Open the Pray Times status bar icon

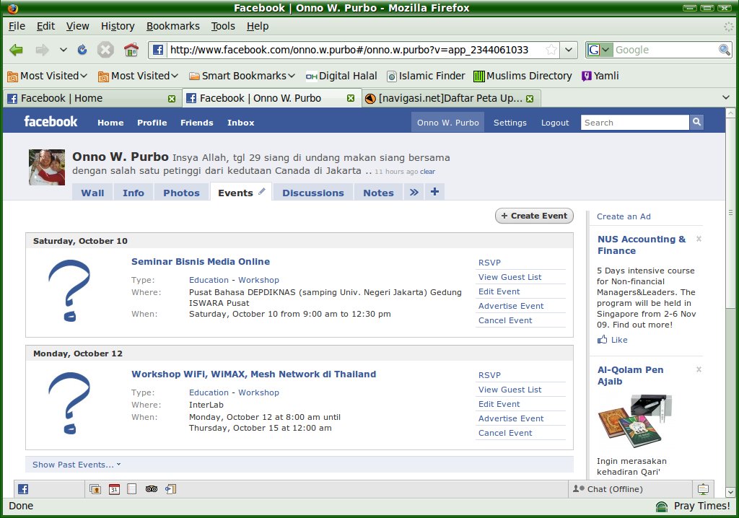point(661,506)
